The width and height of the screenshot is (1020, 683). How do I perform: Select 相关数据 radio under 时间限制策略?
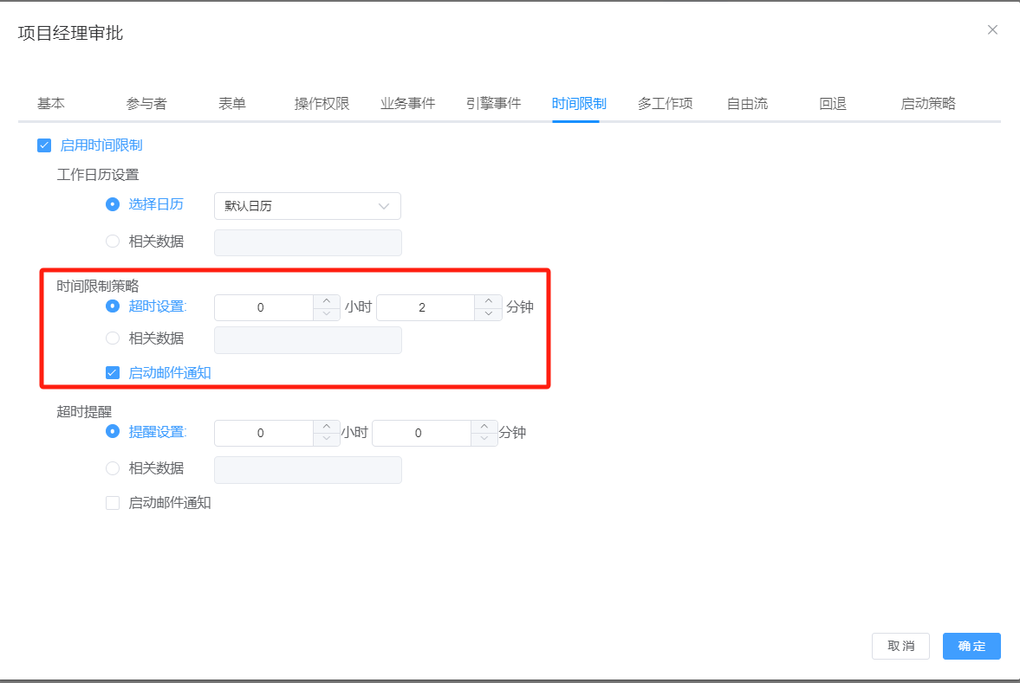tap(113, 338)
